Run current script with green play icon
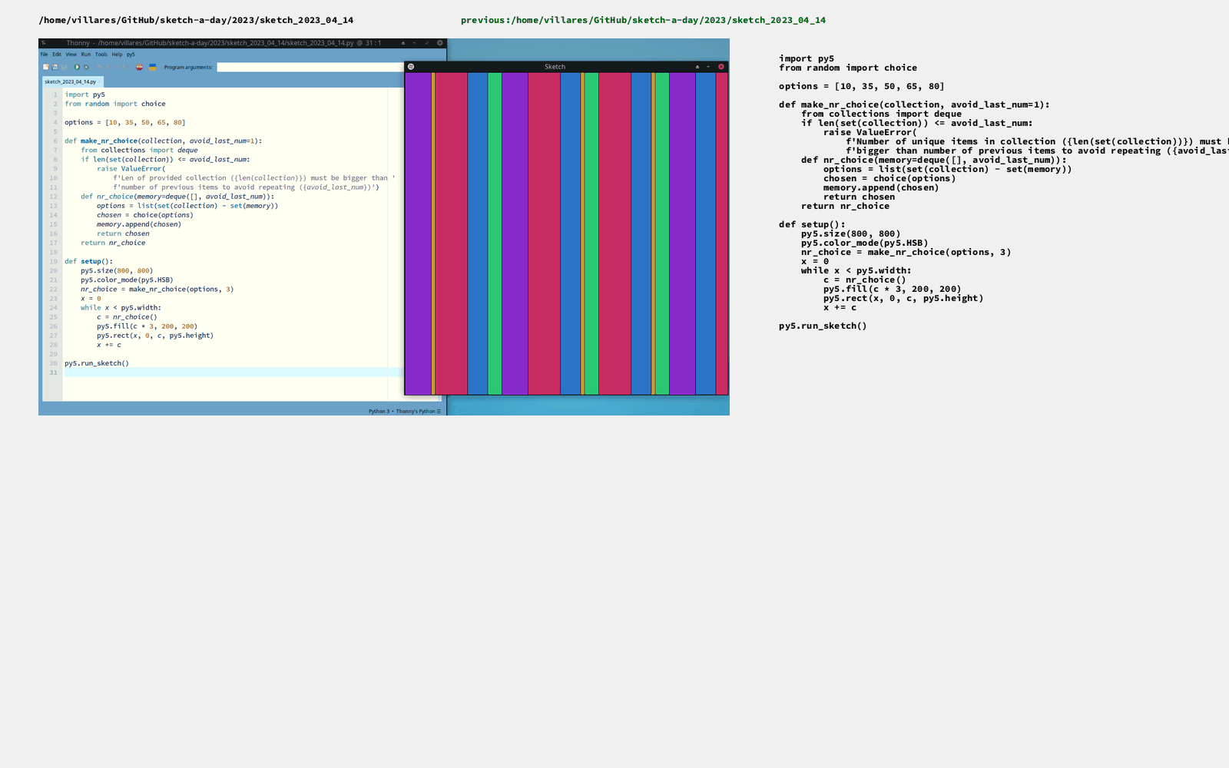This screenshot has height=768, width=1229. point(77,67)
